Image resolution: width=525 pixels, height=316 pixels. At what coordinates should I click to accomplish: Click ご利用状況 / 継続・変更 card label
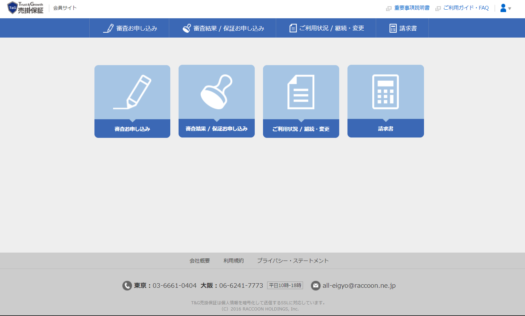pyautogui.click(x=301, y=129)
